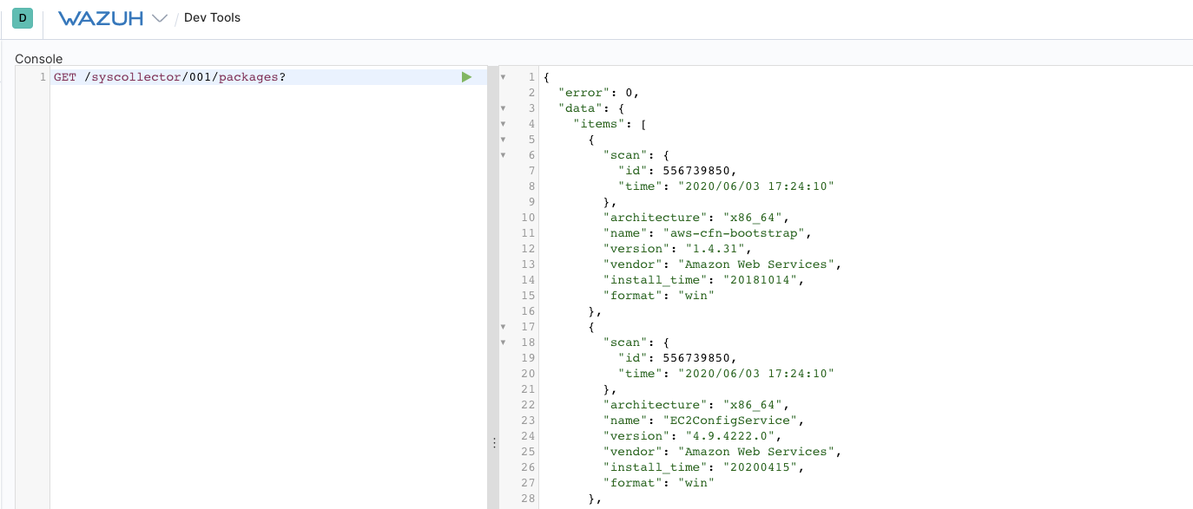The height and width of the screenshot is (509, 1193).
Task: Collapse the "data" object in the response
Action: pos(504,108)
